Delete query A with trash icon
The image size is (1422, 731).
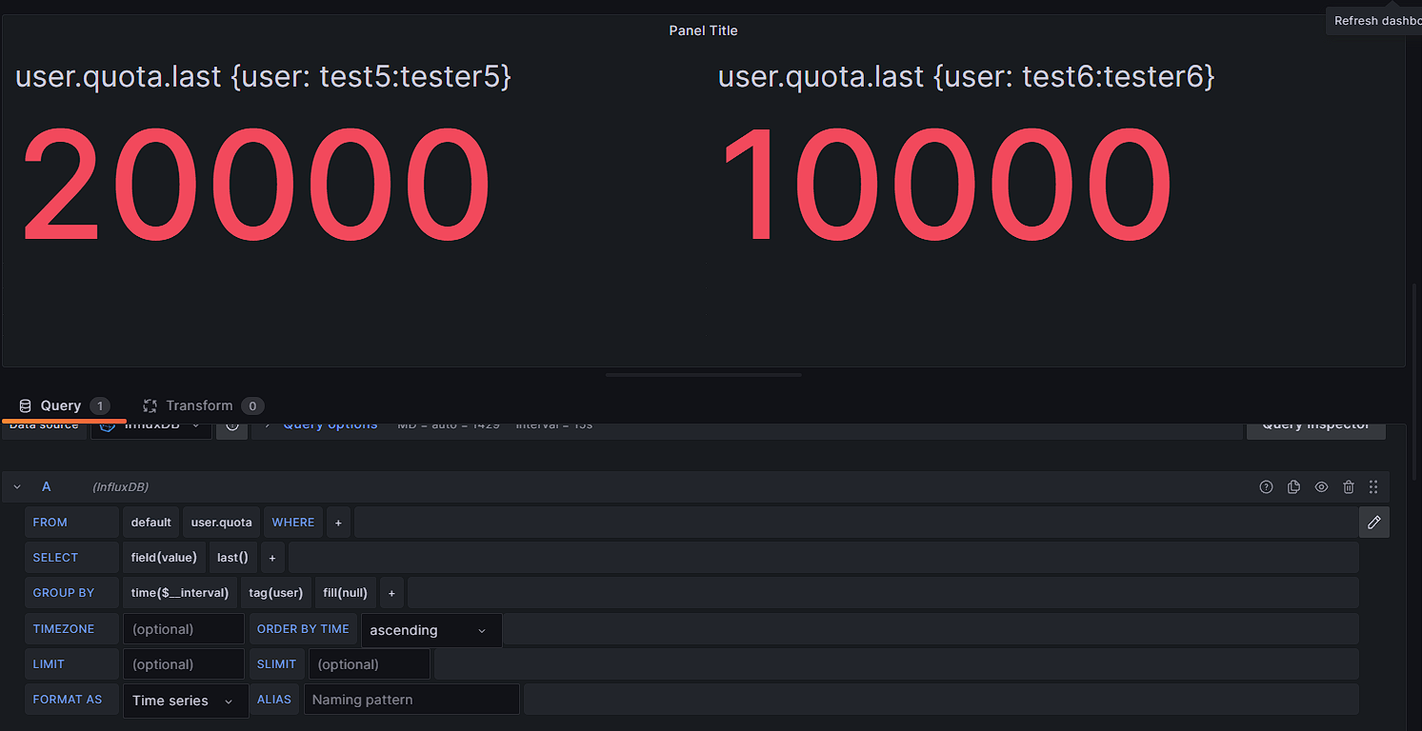click(1349, 487)
